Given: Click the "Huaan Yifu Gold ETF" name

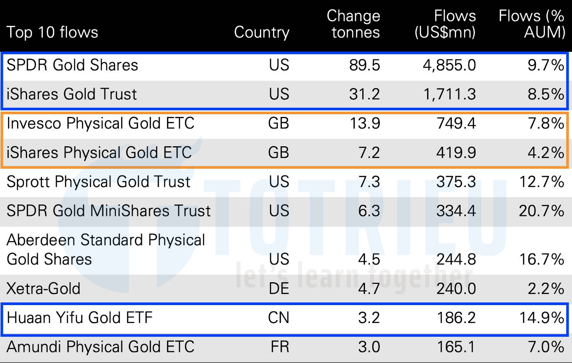Looking at the screenshot, I should click(80, 318).
